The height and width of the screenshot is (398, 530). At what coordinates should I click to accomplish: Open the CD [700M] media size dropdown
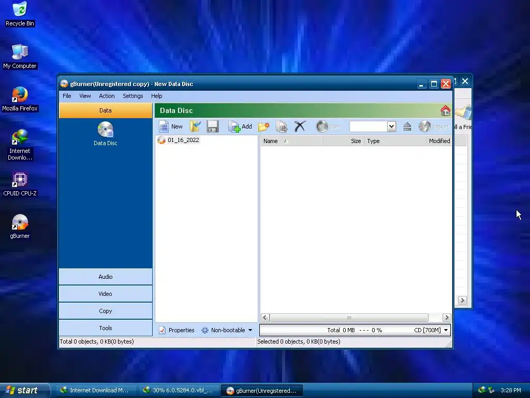tap(431, 330)
